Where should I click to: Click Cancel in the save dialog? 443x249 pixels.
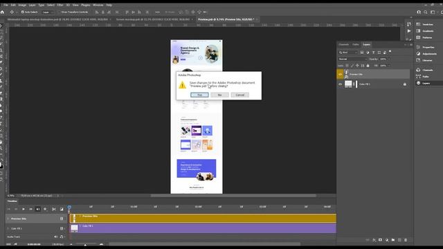(240, 95)
